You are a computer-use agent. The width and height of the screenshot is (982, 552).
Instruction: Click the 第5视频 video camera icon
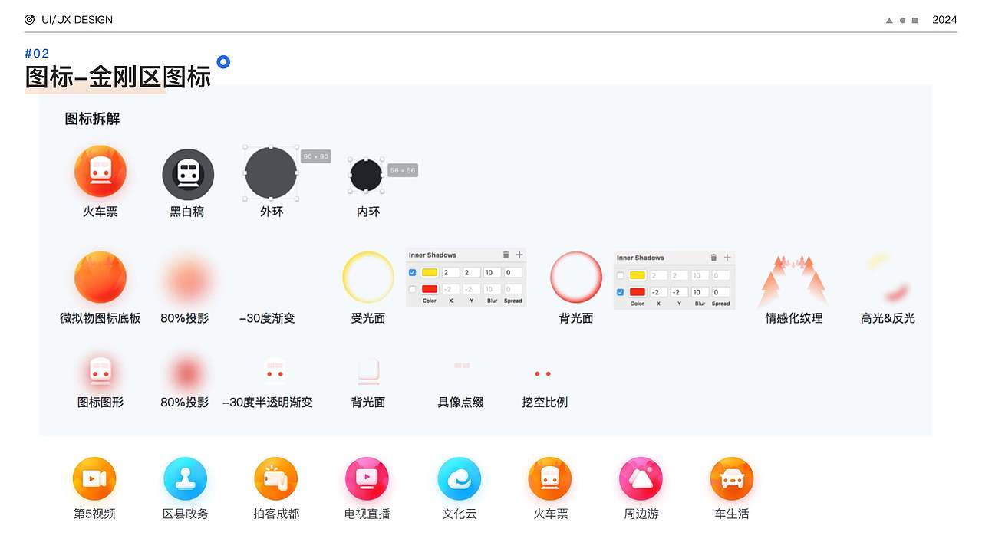94,478
